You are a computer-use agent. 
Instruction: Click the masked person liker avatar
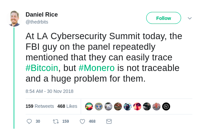pyautogui.click(x=128, y=106)
